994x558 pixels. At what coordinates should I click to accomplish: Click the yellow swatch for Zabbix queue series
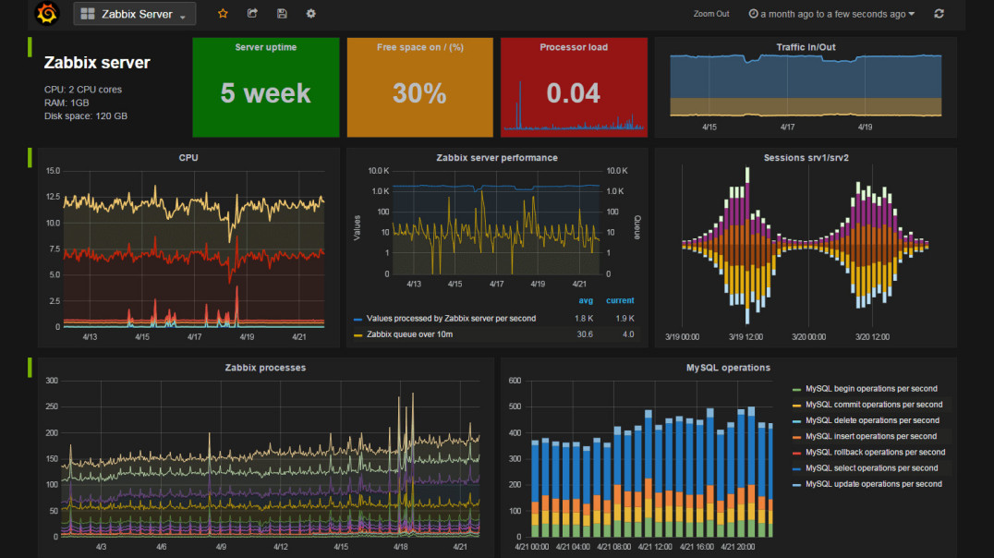(x=358, y=335)
